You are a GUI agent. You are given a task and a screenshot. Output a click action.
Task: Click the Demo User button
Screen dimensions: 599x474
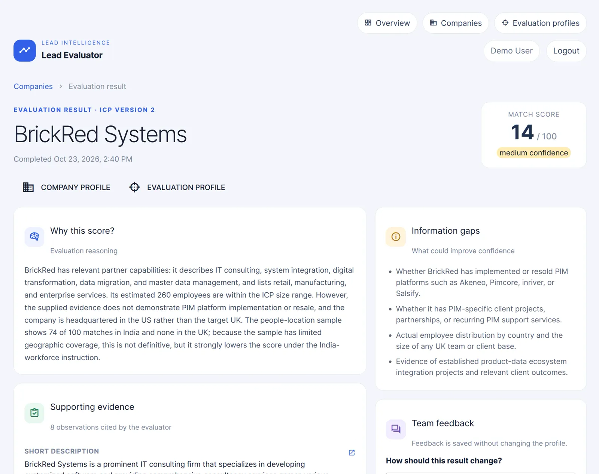point(511,51)
